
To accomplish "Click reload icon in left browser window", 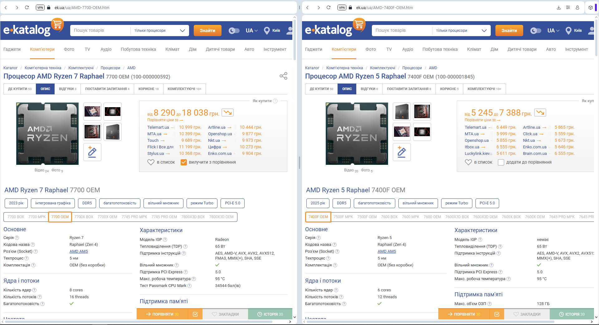I will pos(27,7).
